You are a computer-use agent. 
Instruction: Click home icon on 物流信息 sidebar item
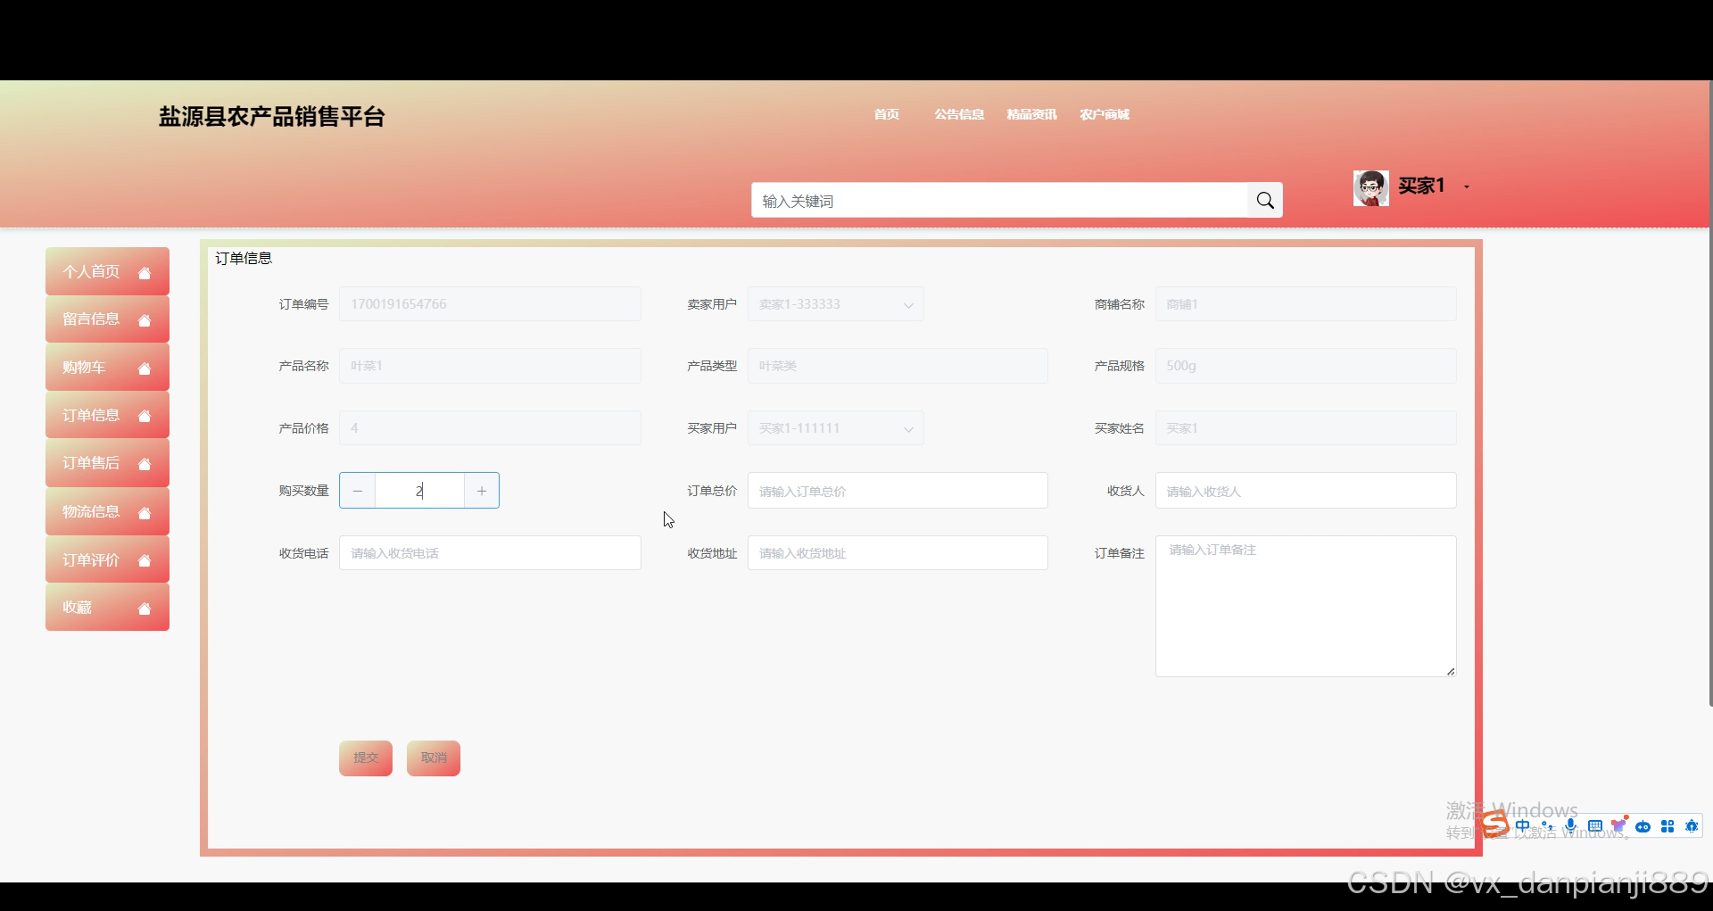tap(145, 513)
